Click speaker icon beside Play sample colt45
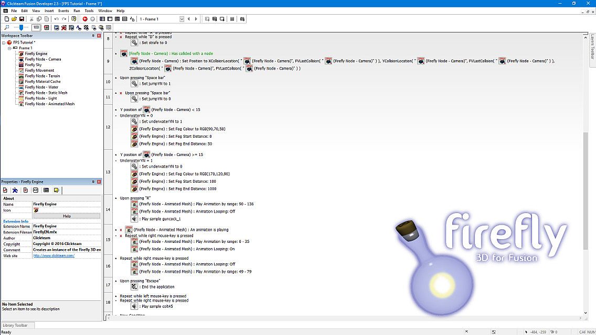The image size is (596, 335). (x=134, y=306)
